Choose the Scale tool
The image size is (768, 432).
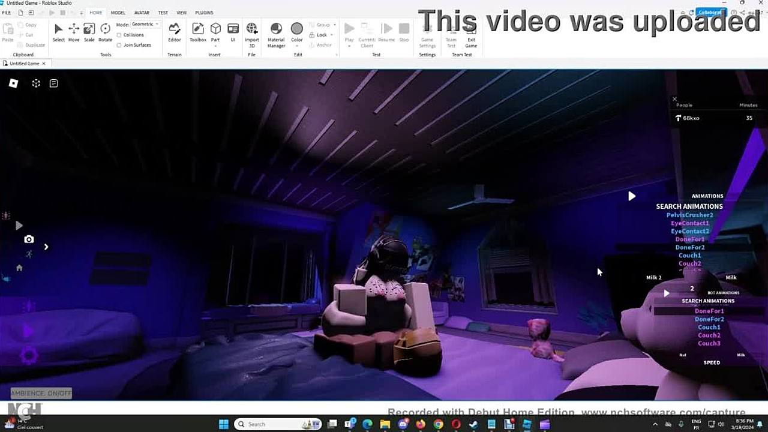point(89,32)
